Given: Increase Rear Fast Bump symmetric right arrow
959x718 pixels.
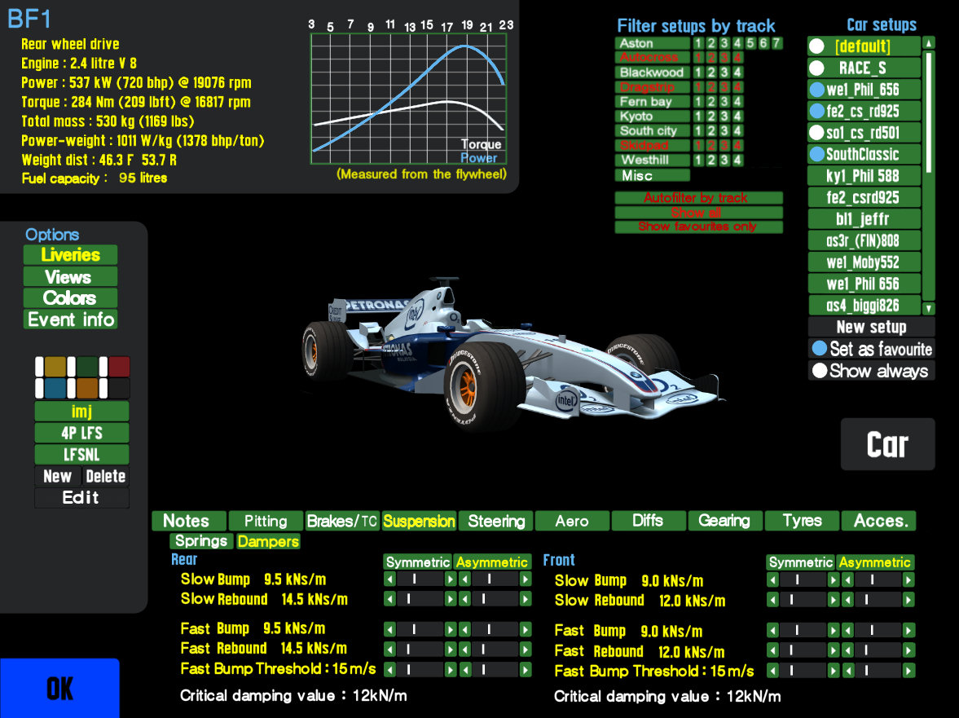Looking at the screenshot, I should (x=451, y=629).
